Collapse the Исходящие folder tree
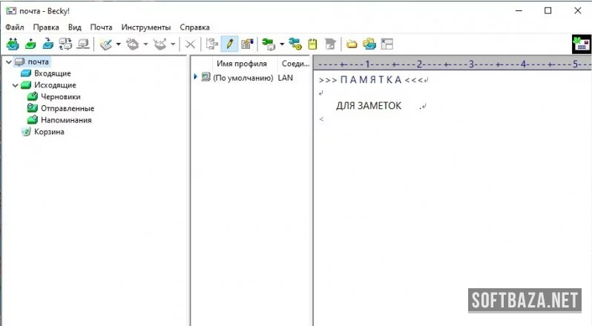The image size is (592, 326). click(16, 85)
